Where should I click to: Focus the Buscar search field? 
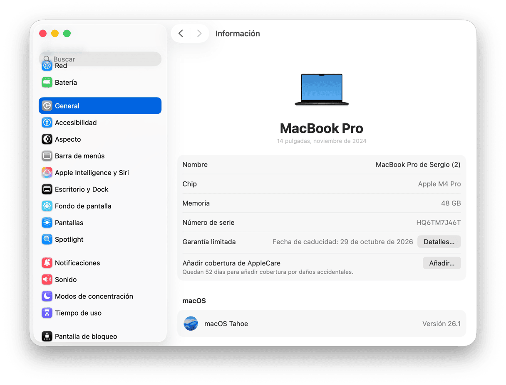pyautogui.click(x=104, y=59)
